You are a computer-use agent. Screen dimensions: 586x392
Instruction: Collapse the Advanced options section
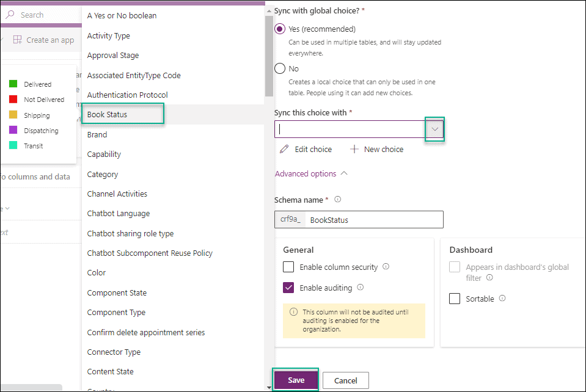311,173
